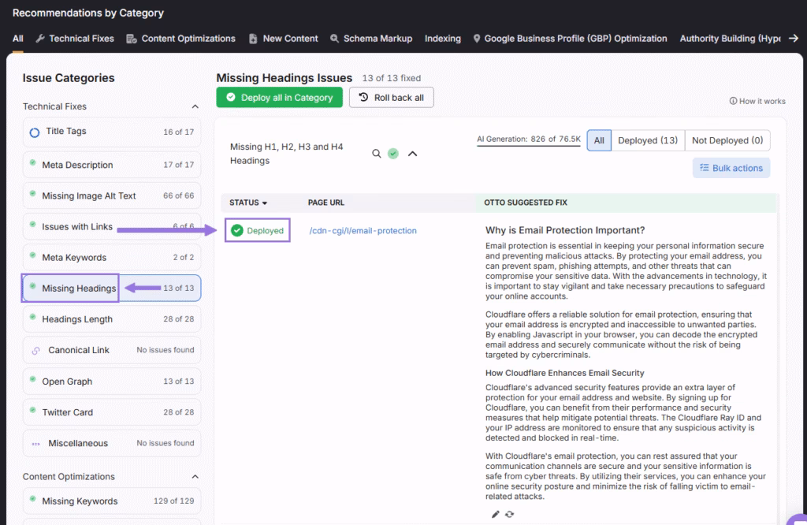The height and width of the screenshot is (525, 807).
Task: Collapse the Technical Fixes category group
Action: (195, 106)
